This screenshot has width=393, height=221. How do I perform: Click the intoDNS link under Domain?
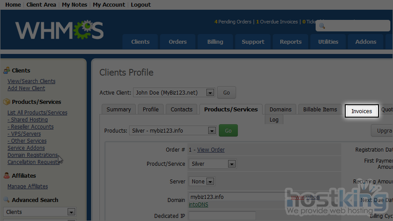198,205
